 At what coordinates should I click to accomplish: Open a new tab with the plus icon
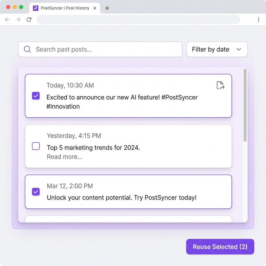coord(107,8)
